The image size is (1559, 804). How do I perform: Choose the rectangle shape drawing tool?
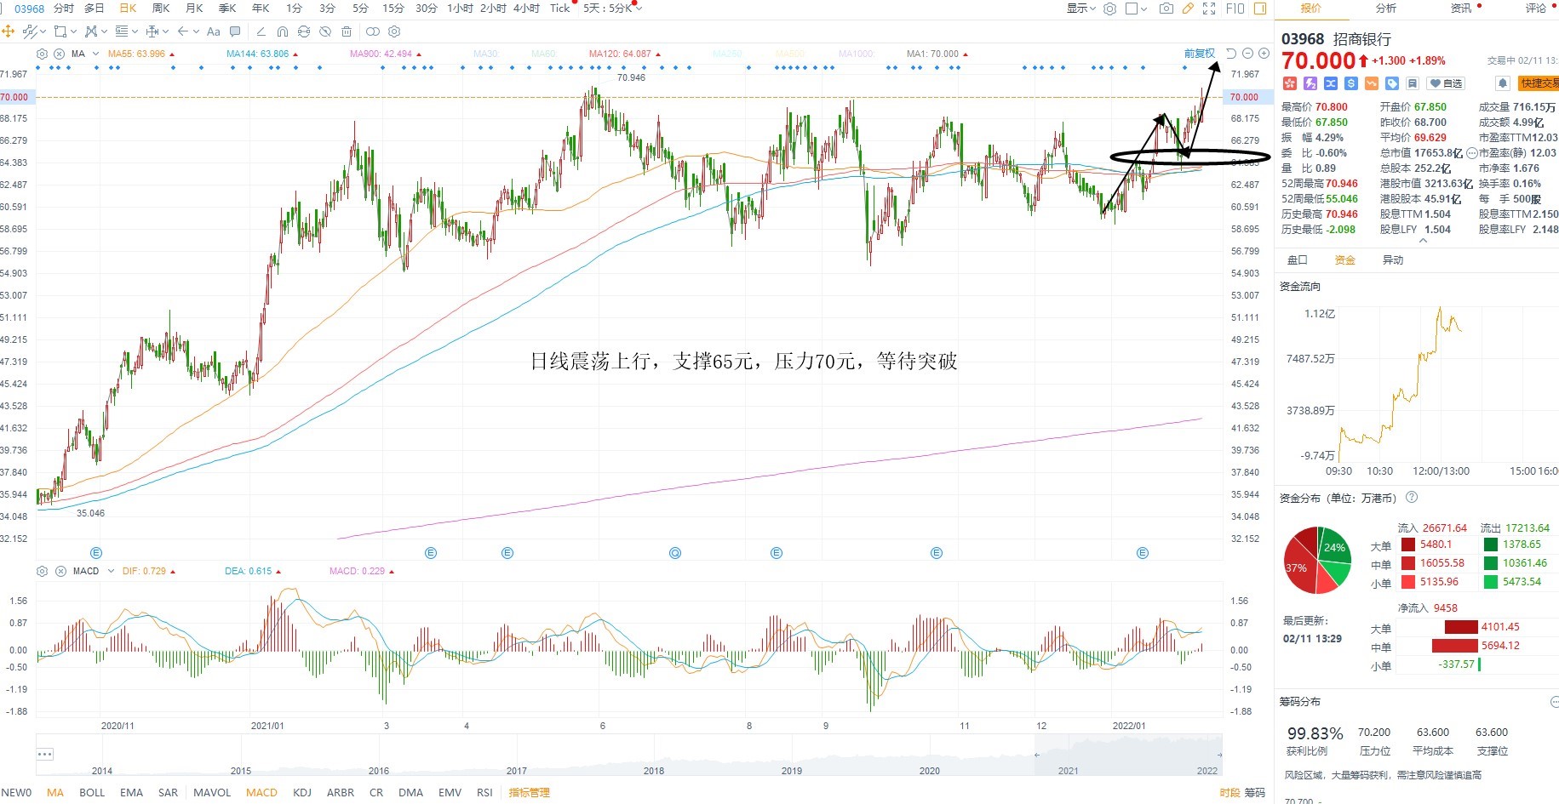tap(60, 31)
